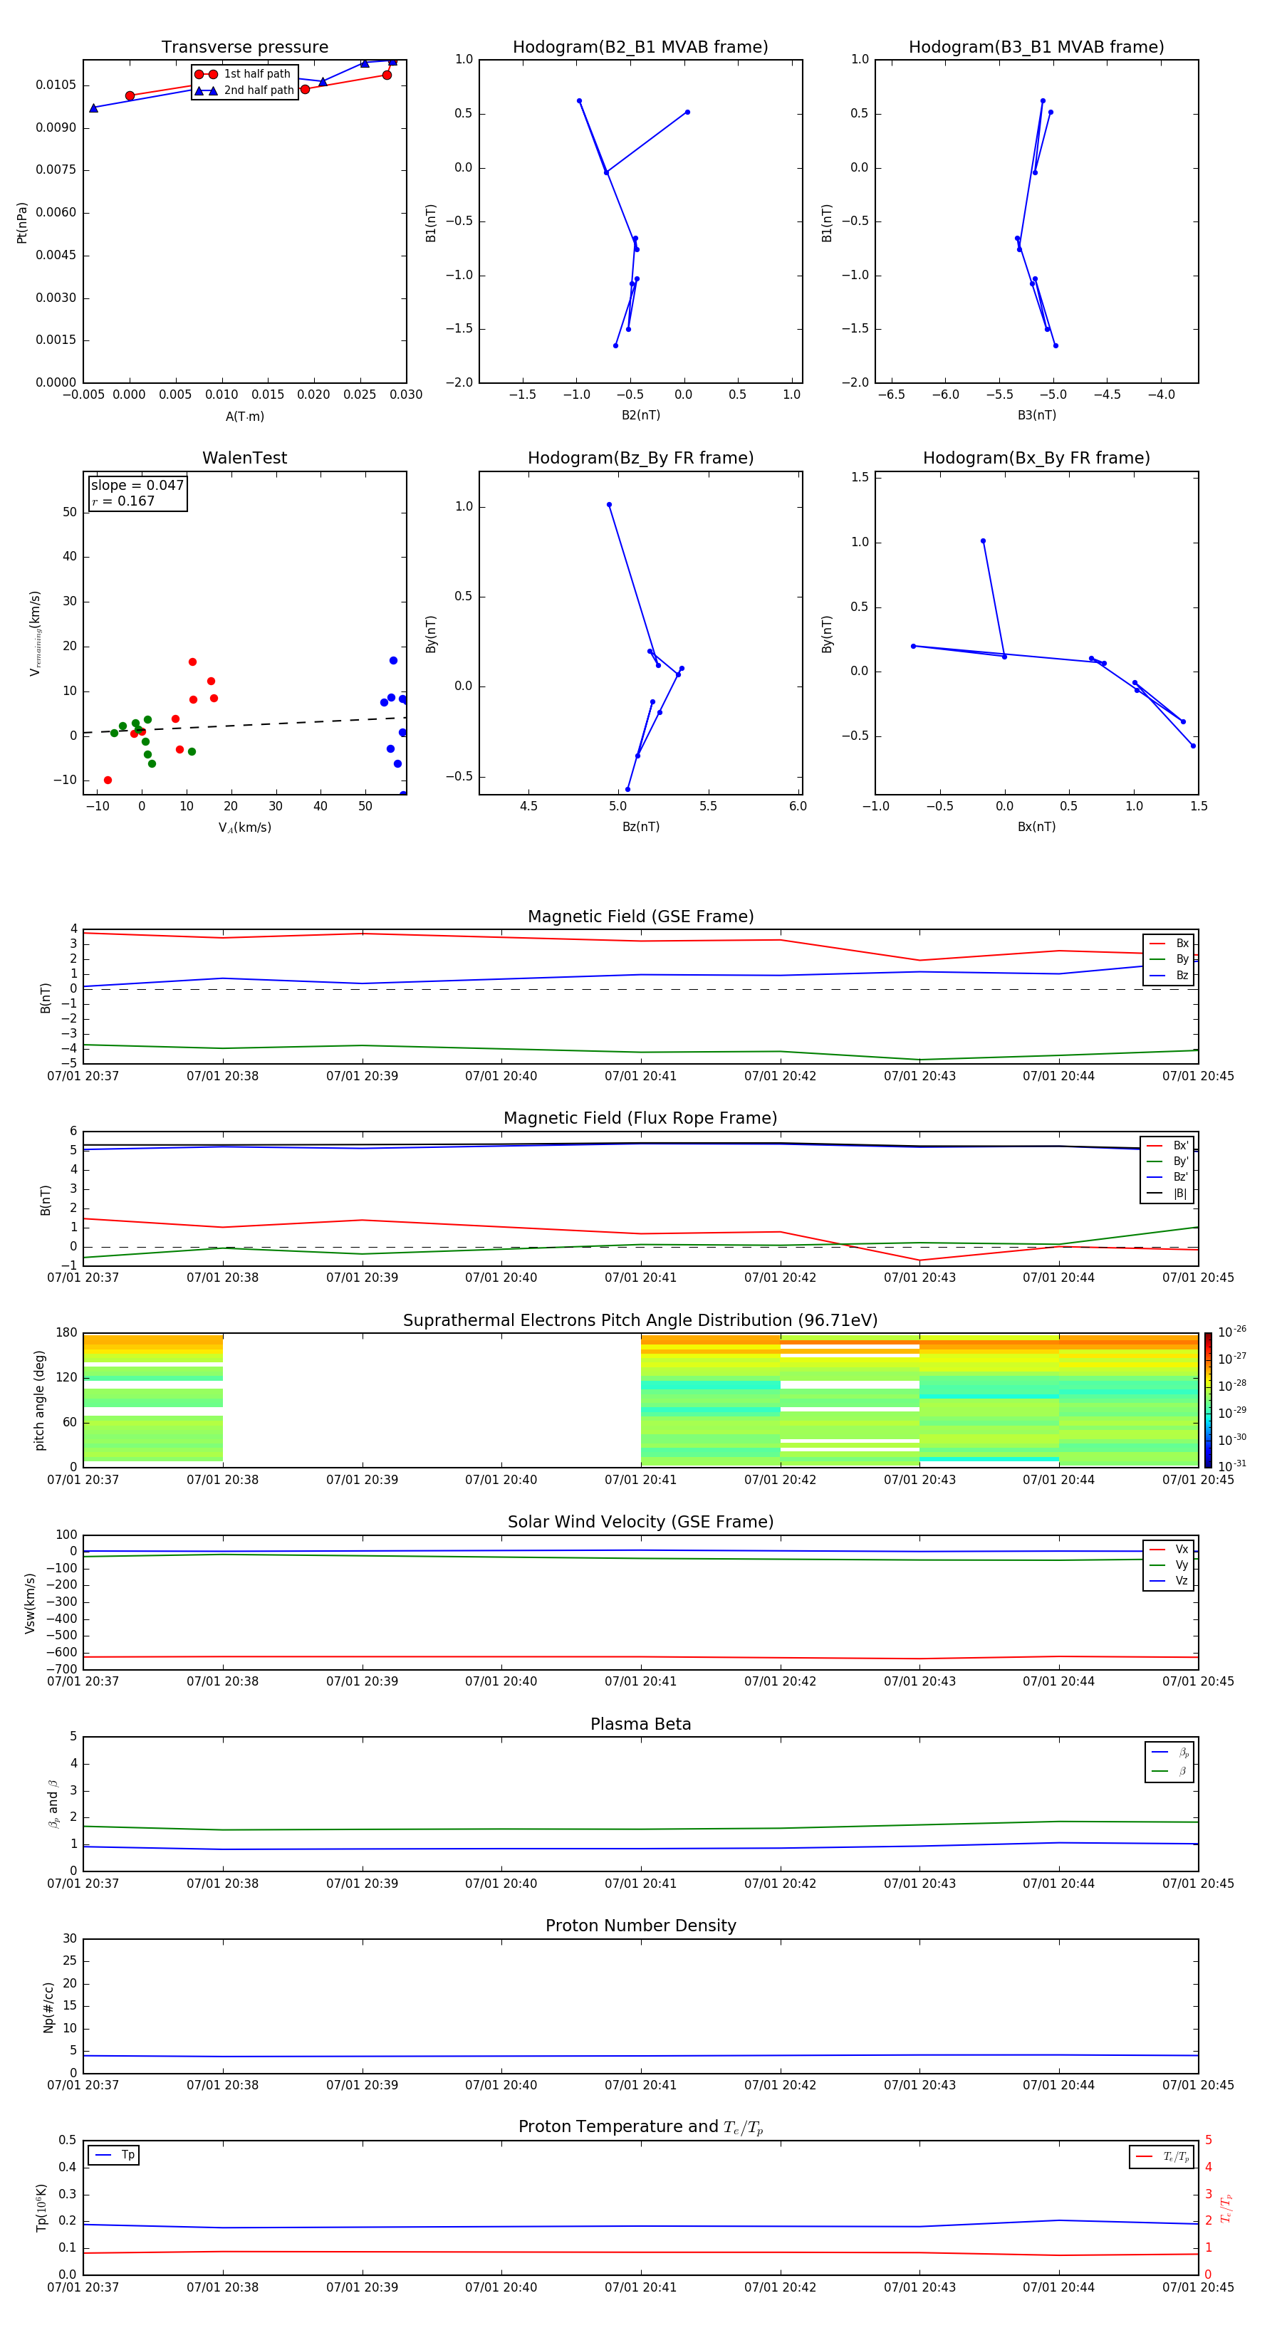This screenshot has height=2350, width=1282.
Task: Click the Bx' legend entry in Flux Rope plot
Action: (x=1168, y=1146)
